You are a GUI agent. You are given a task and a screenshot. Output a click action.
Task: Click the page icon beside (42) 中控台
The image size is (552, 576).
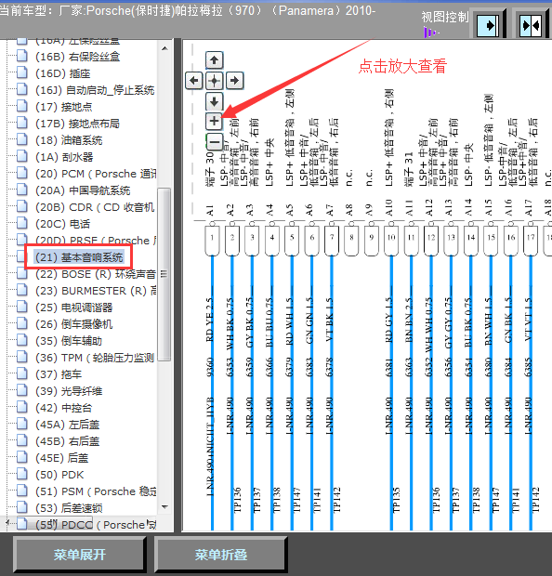22,407
